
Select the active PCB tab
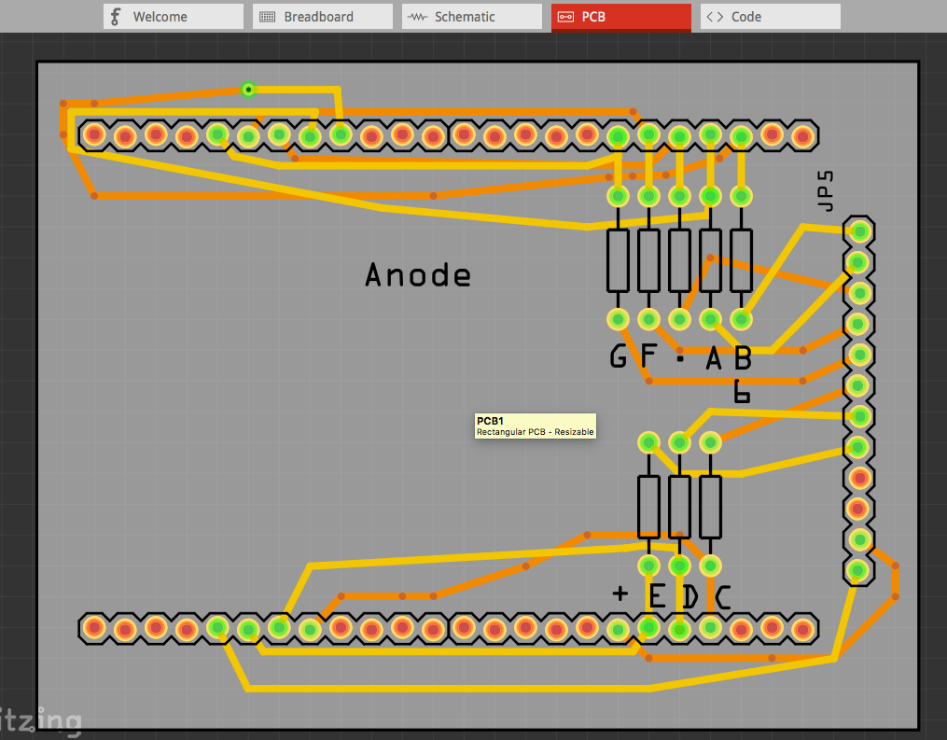click(620, 17)
